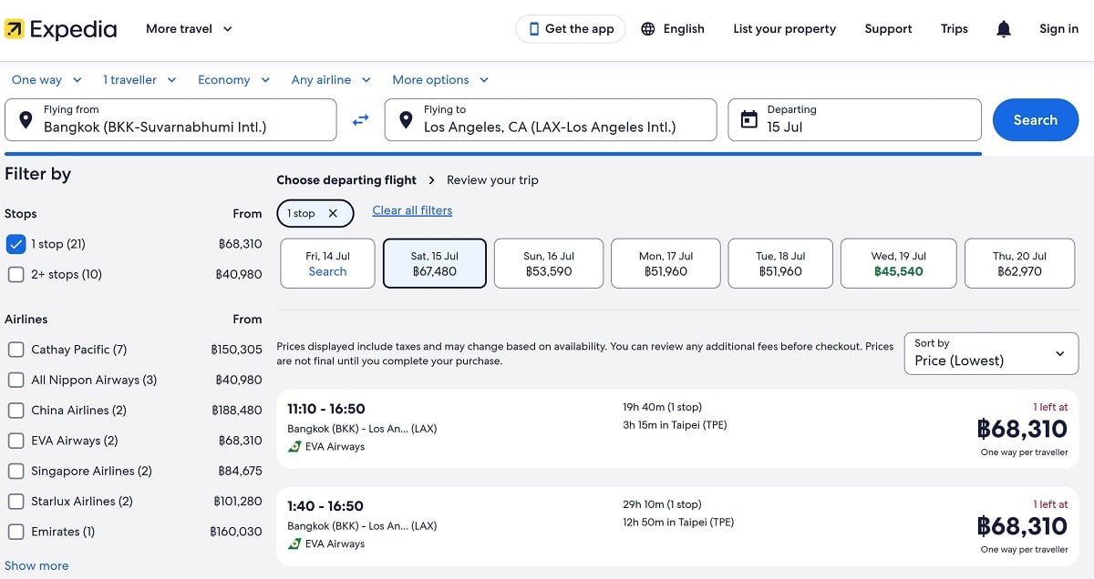Click the Flying to Los Angeles field

tap(551, 120)
